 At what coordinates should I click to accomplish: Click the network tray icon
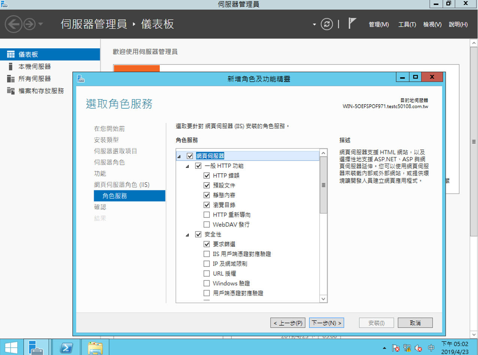(407, 348)
